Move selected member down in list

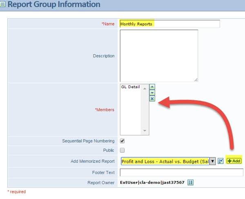pyautogui.click(x=152, y=93)
